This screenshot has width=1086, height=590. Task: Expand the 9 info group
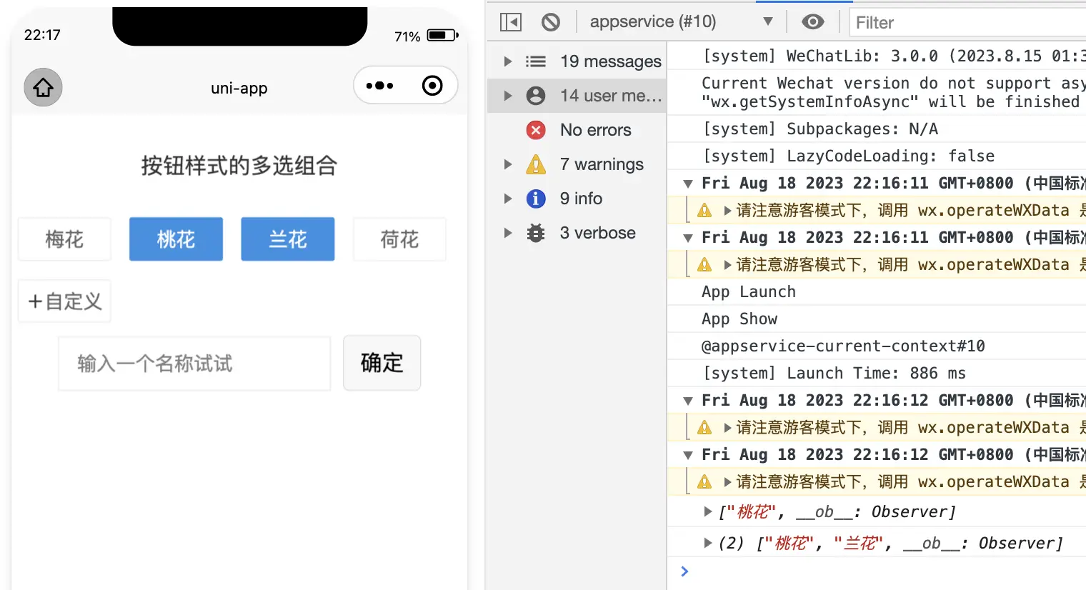(508, 199)
